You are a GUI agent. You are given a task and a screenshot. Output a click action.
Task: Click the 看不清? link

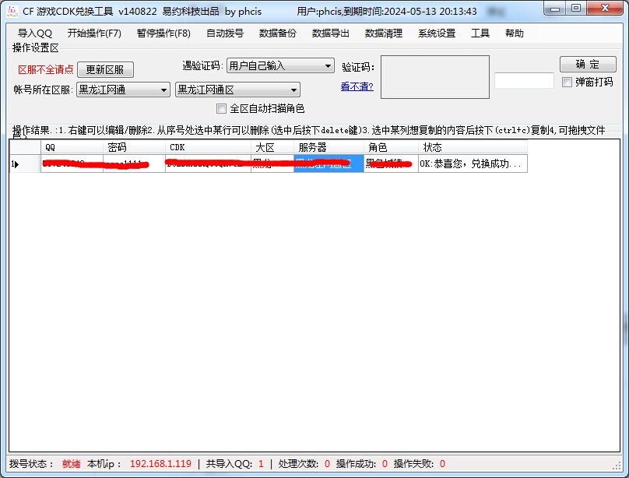click(x=357, y=86)
